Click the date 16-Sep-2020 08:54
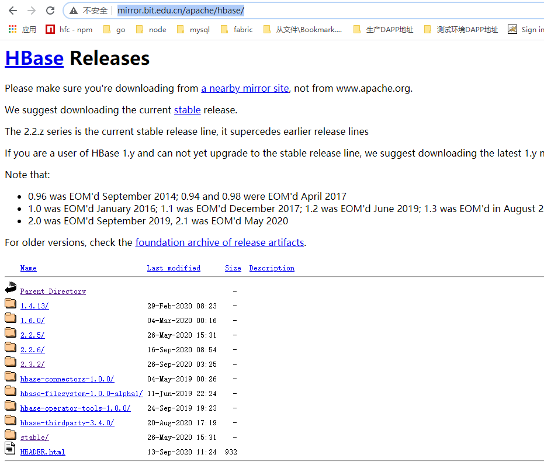The height and width of the screenshot is (465, 544). 182,349
